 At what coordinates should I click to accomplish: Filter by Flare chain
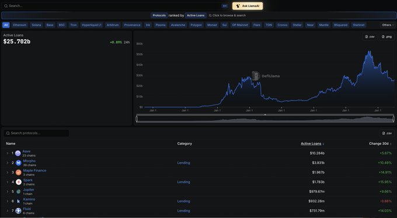[257, 25]
